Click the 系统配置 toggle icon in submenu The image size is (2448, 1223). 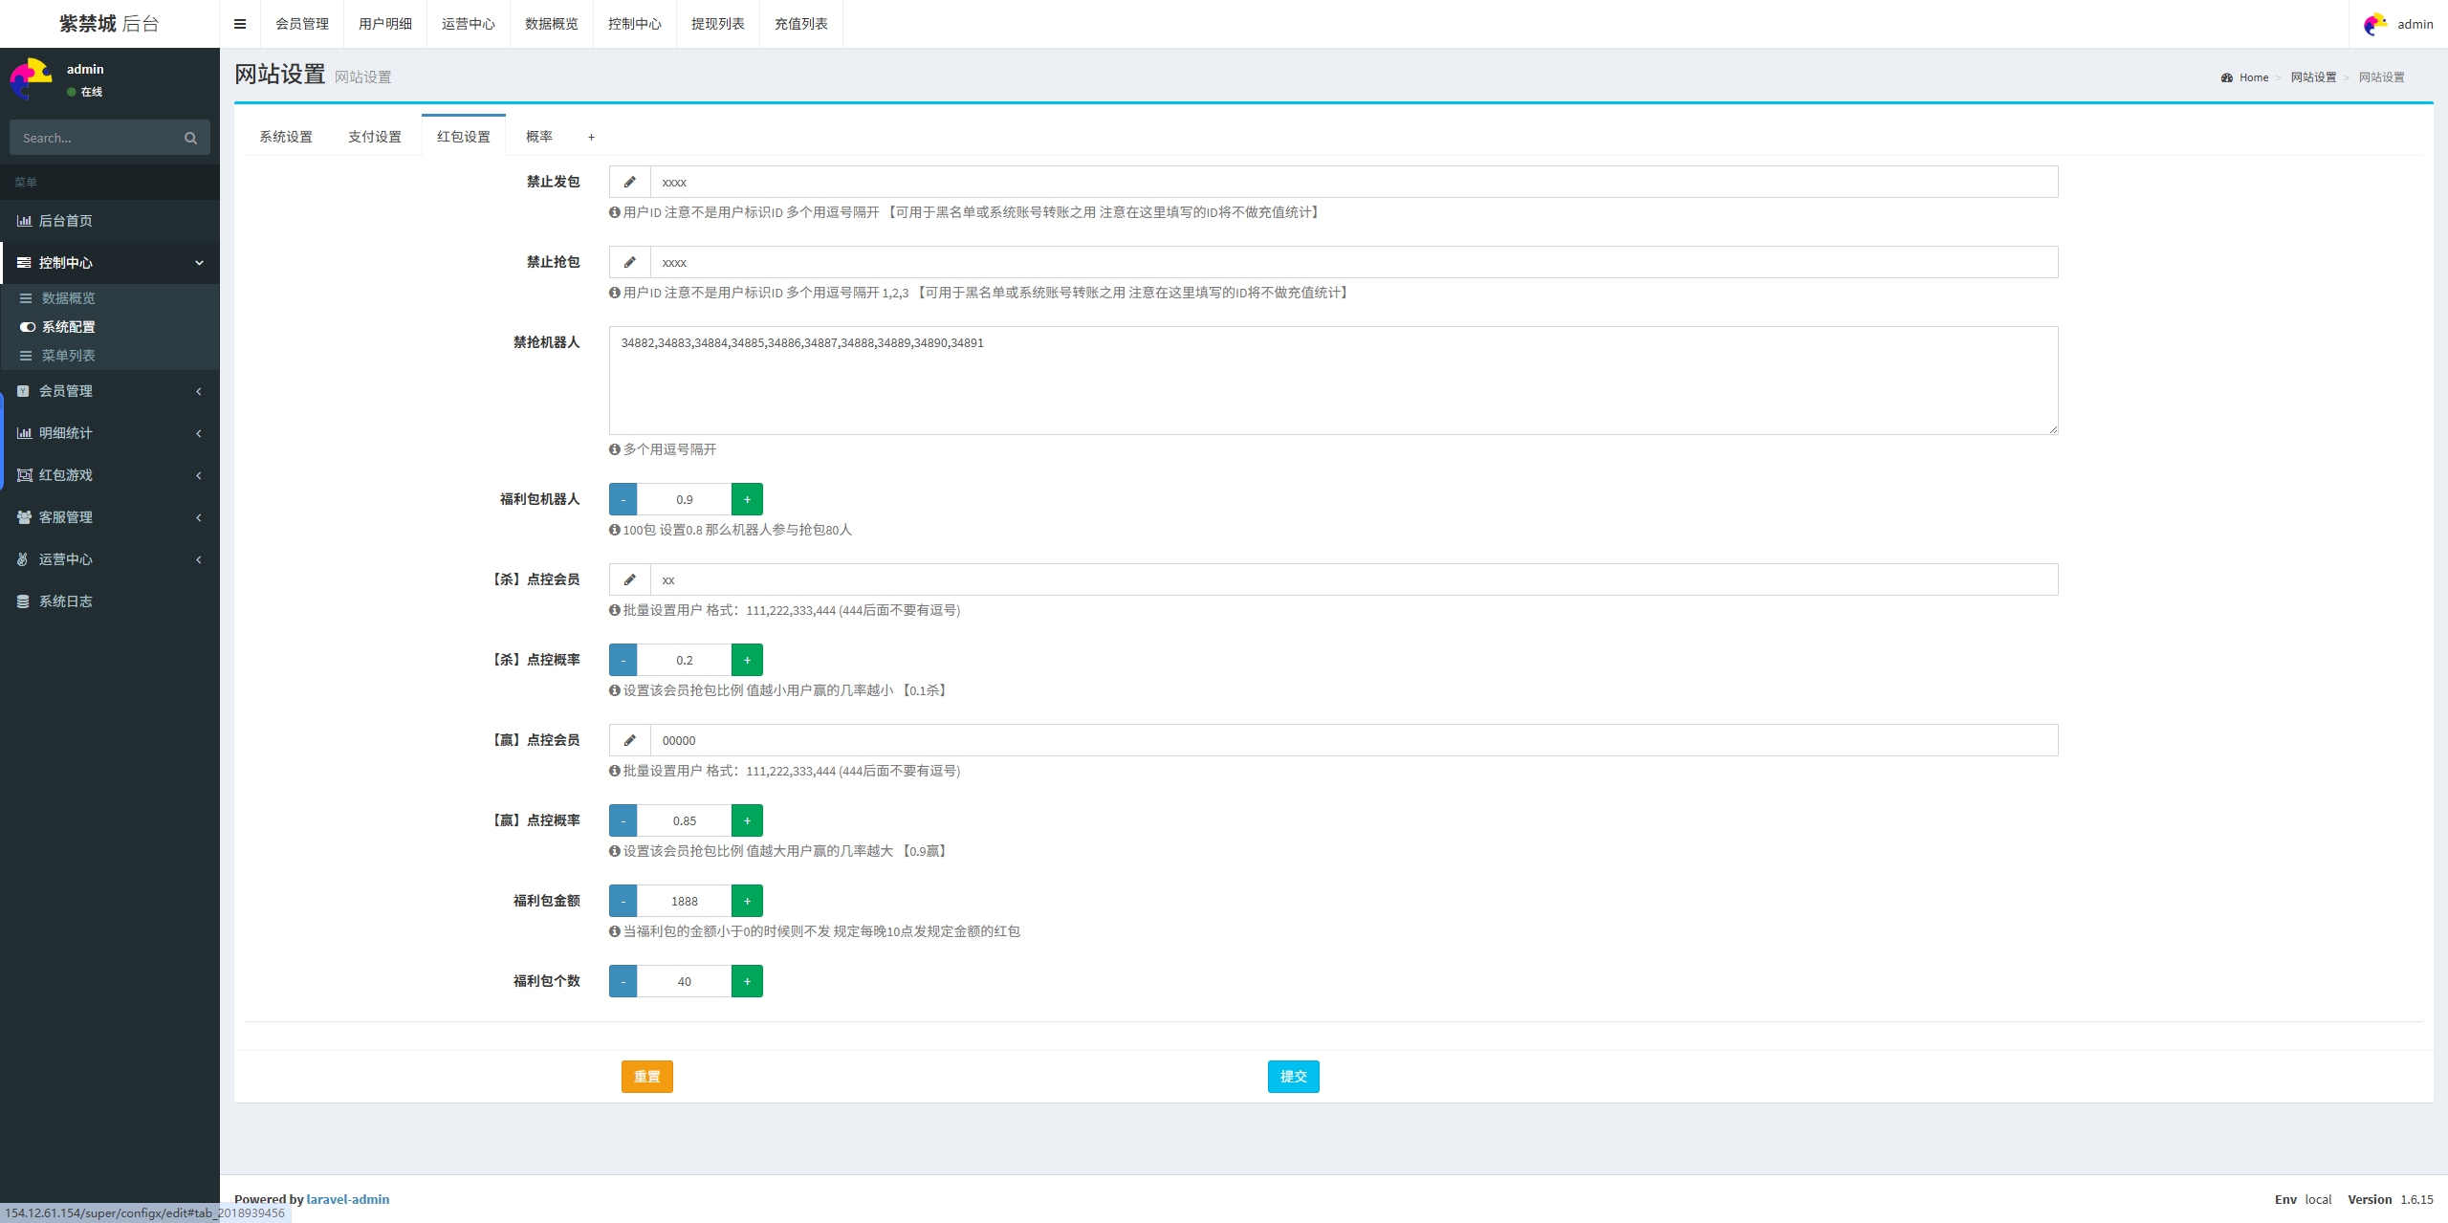click(x=28, y=327)
